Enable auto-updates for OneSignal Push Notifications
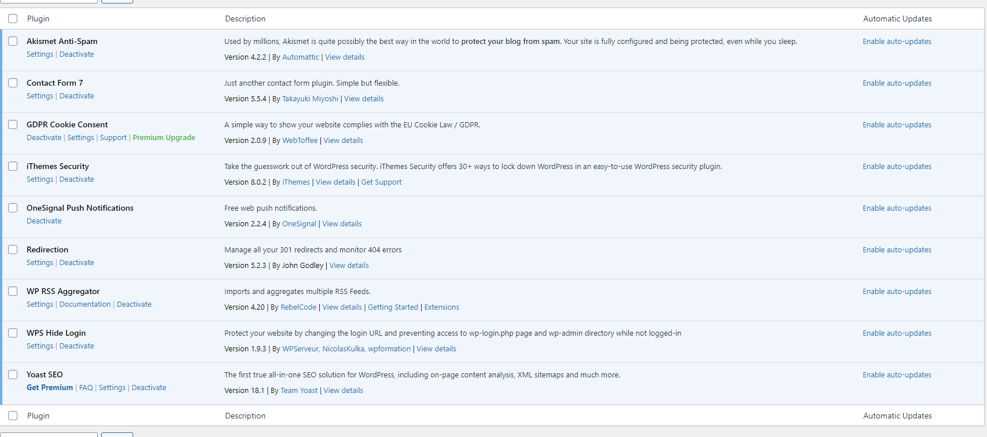 click(897, 208)
